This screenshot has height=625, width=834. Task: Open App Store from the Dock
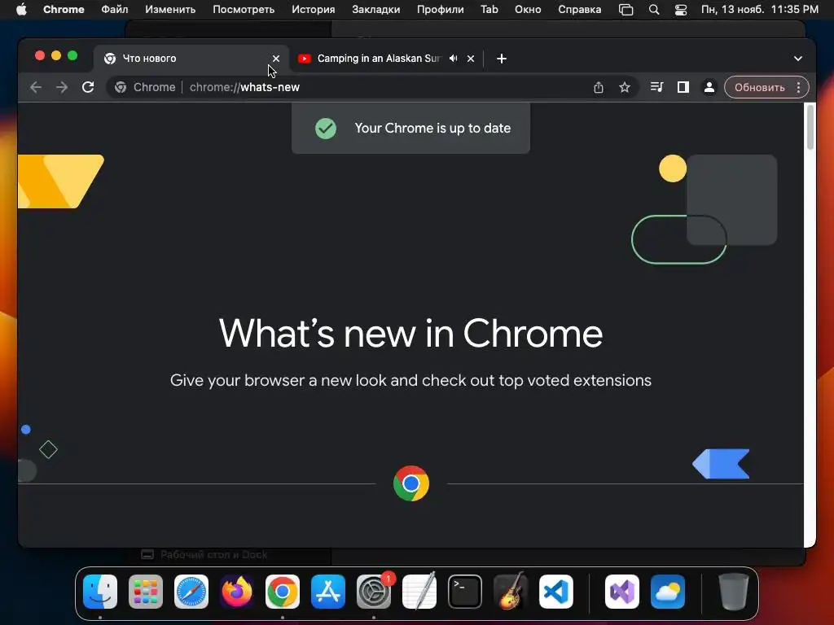coord(328,592)
